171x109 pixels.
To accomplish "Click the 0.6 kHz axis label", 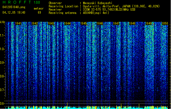I will point(2,104).
